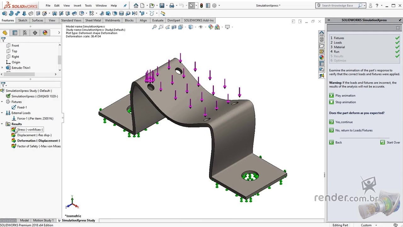Screen dimensions: 403x227
Task: Switch to the Model bottom tab
Action: tap(24, 220)
